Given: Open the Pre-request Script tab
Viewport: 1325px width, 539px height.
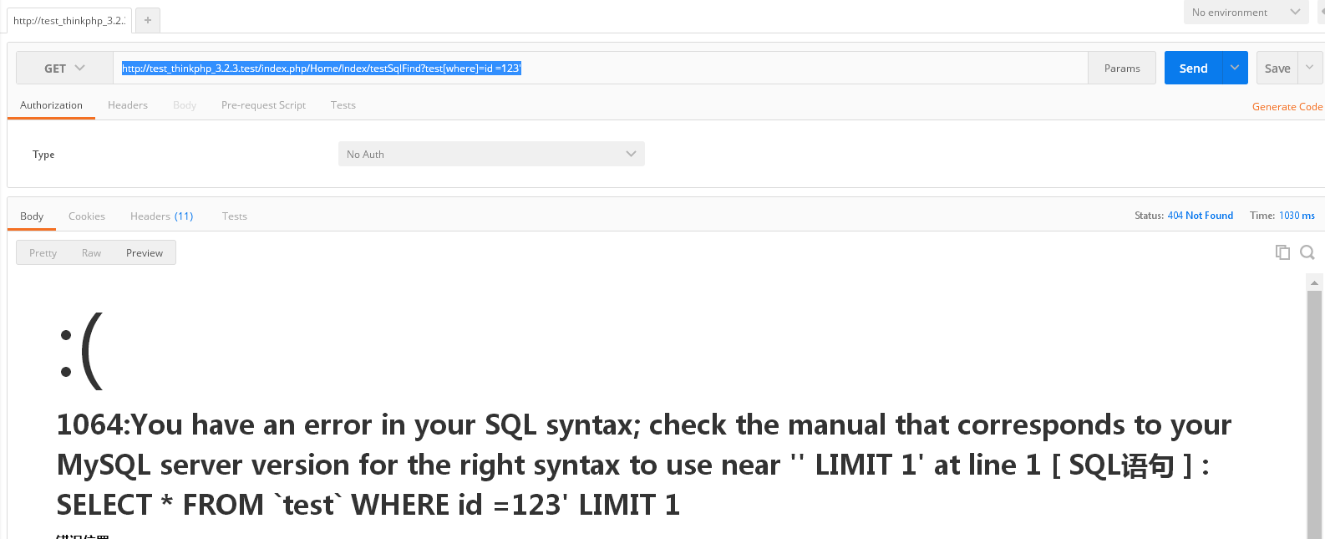Looking at the screenshot, I should pos(263,105).
